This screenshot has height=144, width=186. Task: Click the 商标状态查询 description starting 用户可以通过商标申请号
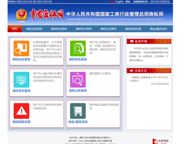47,77
